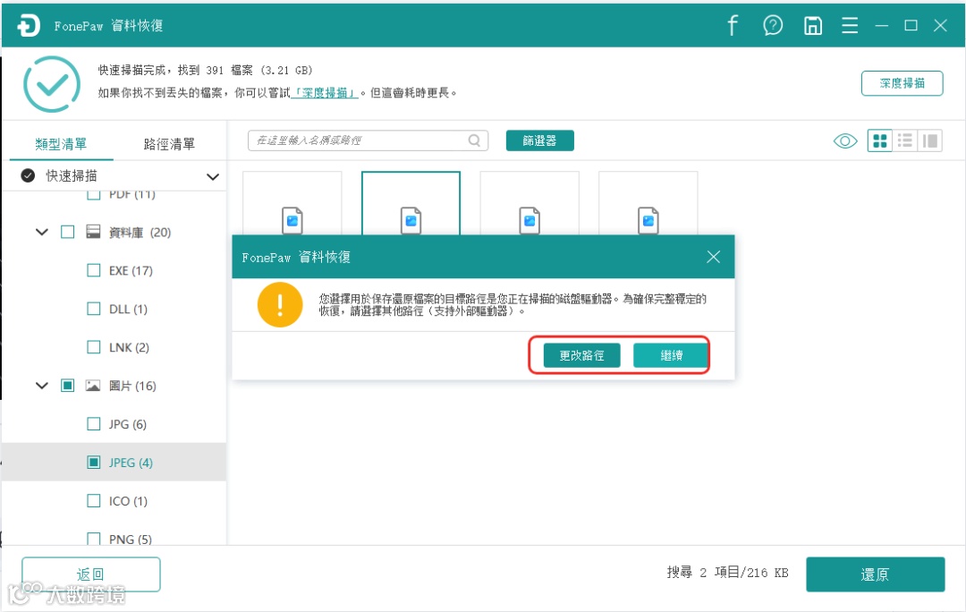966x612 pixels.
Task: Check the DLL (1) checkbox
Action: [94, 309]
